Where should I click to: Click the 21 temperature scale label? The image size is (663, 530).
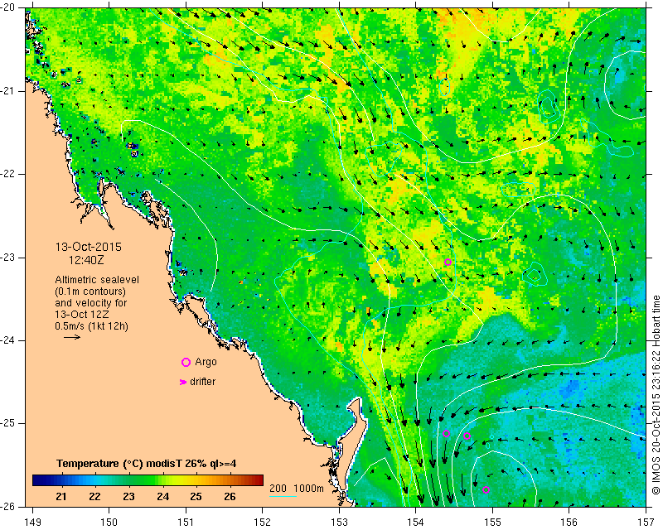61,496
